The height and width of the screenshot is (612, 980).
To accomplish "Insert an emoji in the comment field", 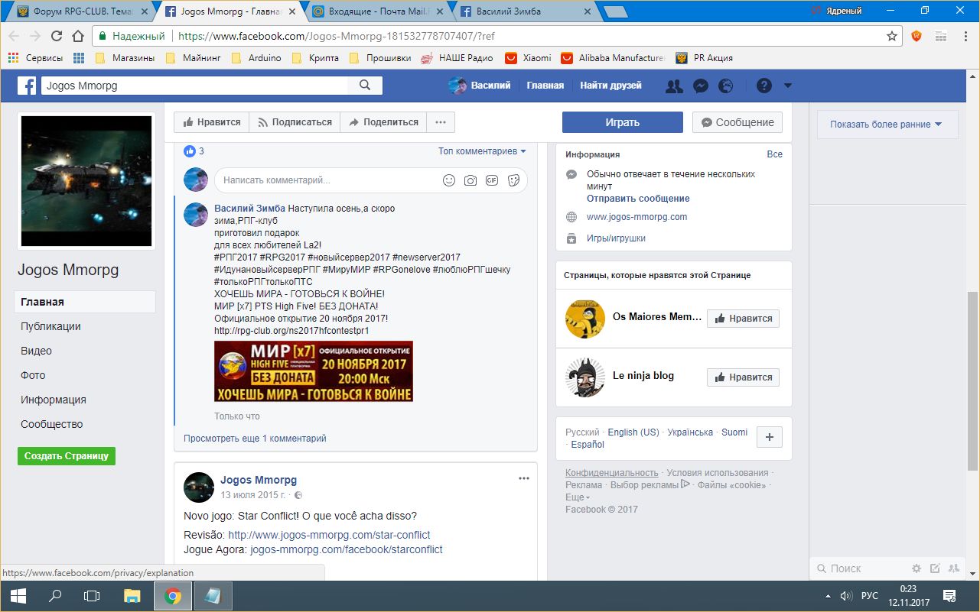I will tap(449, 180).
